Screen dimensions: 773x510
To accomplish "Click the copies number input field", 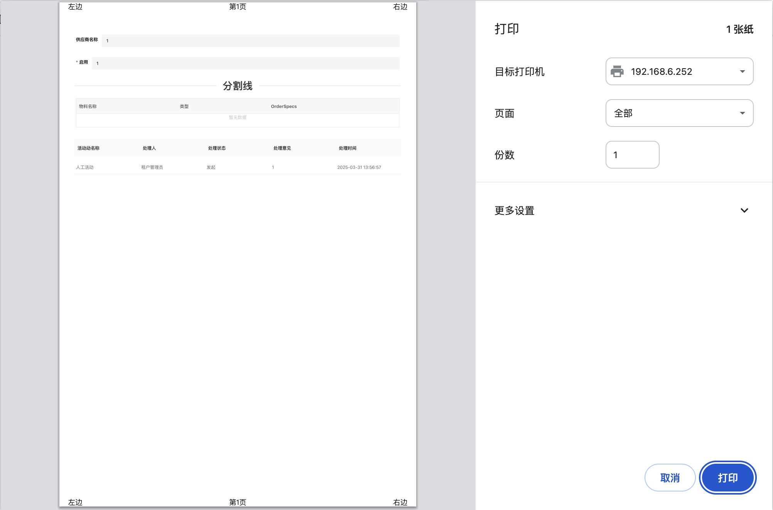I will pos(632,155).
